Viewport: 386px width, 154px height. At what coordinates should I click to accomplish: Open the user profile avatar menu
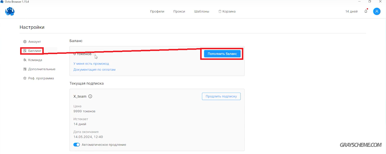(377, 11)
